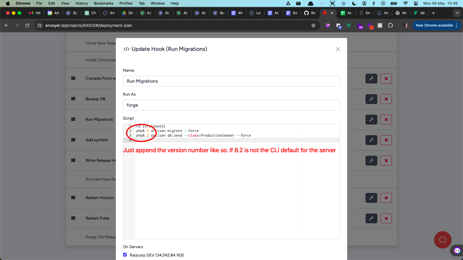Open the Profiles menu in menu bar
The image size is (463, 260).
click(x=126, y=3)
